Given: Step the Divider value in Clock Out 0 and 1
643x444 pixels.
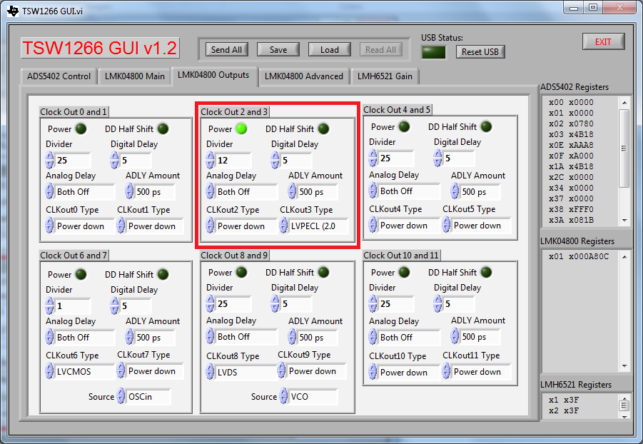Looking at the screenshot, I should [50, 160].
